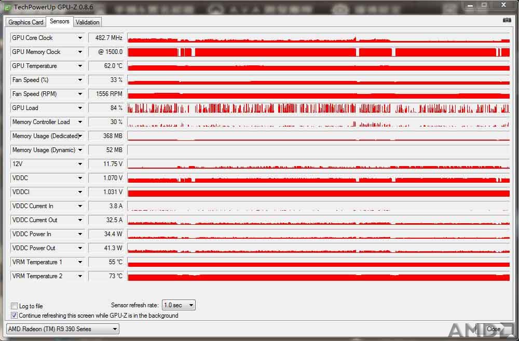Switch to the Graphics Card tab
Viewport: 519px width, 341px height.
point(26,22)
